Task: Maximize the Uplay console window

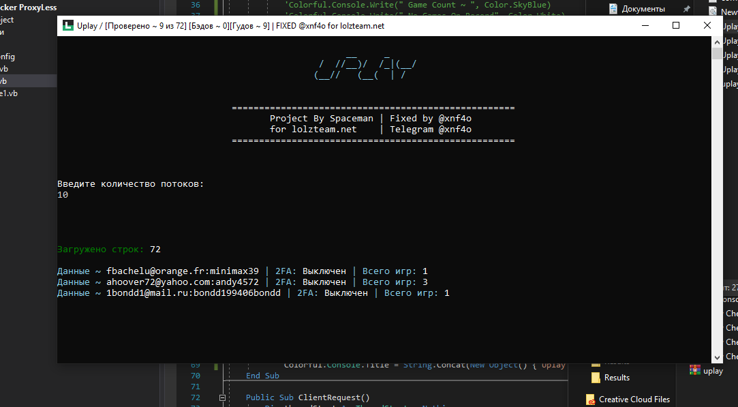Action: [676, 25]
